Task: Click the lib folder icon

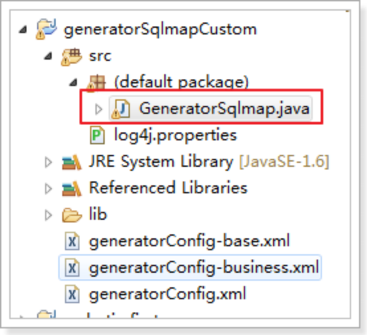Action: pyautogui.click(x=72, y=215)
